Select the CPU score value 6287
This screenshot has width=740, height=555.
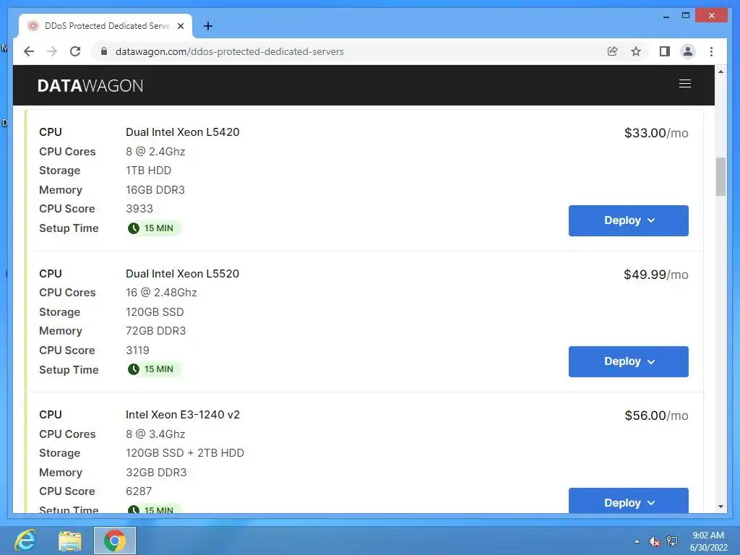(139, 491)
